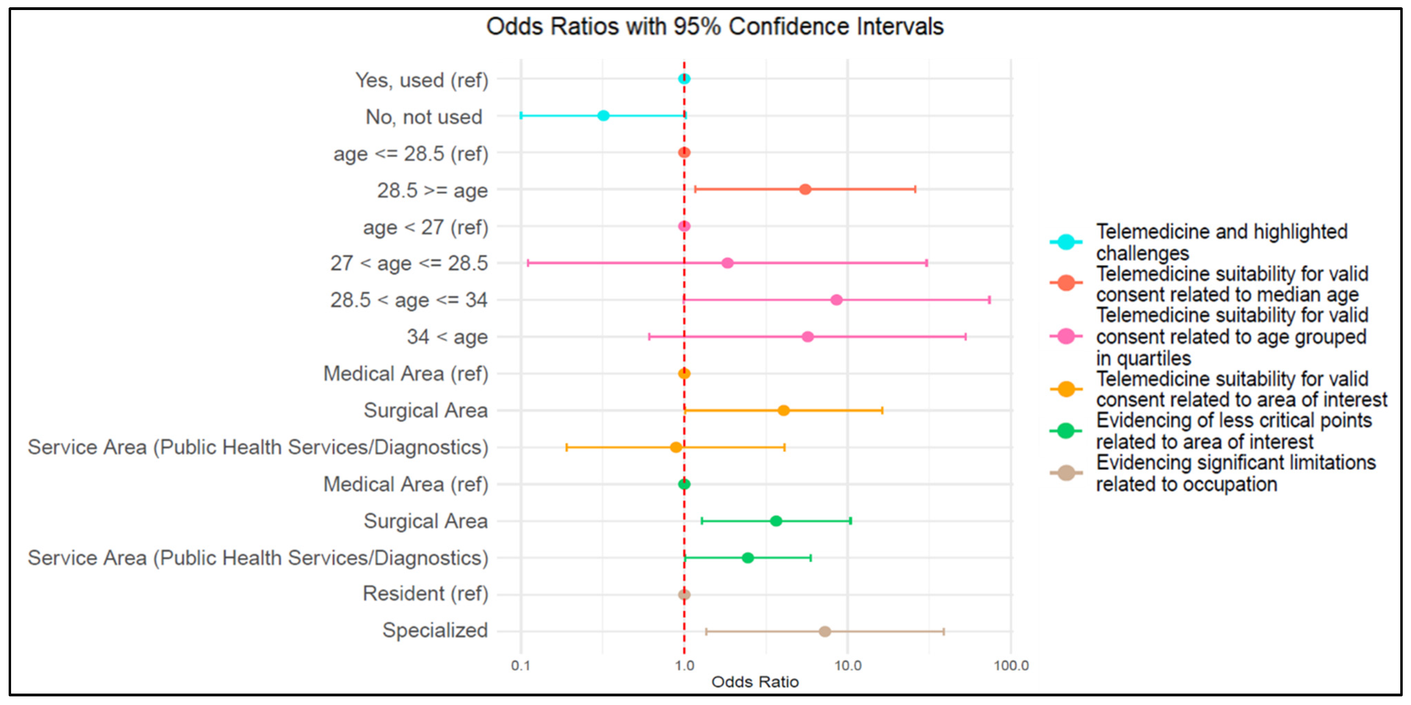This screenshot has height=705, width=1411.
Task: Select the pink age quartiles legend marker
Action: click(1066, 336)
